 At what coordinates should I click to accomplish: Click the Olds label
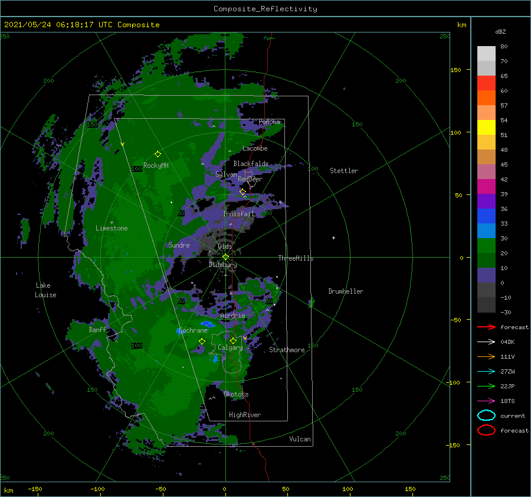click(x=225, y=246)
